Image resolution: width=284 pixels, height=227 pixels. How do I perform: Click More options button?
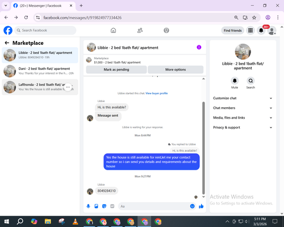click(176, 69)
